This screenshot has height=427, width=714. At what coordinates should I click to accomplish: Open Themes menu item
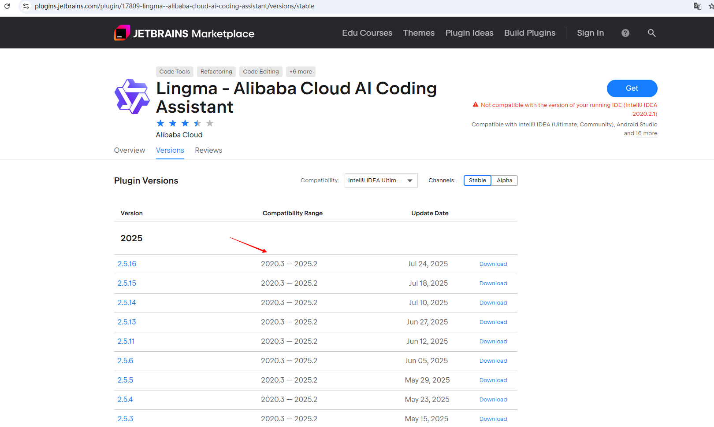pos(419,33)
